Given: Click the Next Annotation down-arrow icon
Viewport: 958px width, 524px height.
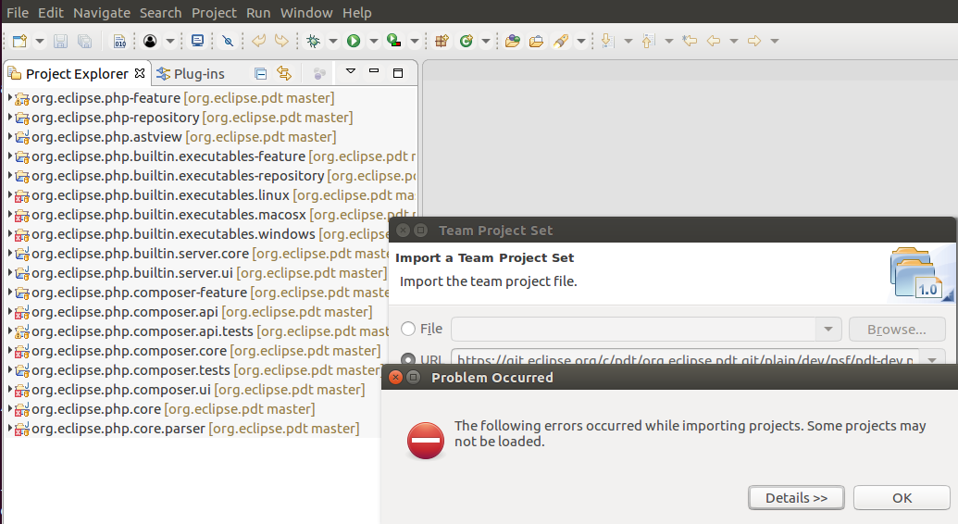Looking at the screenshot, I should point(607,41).
